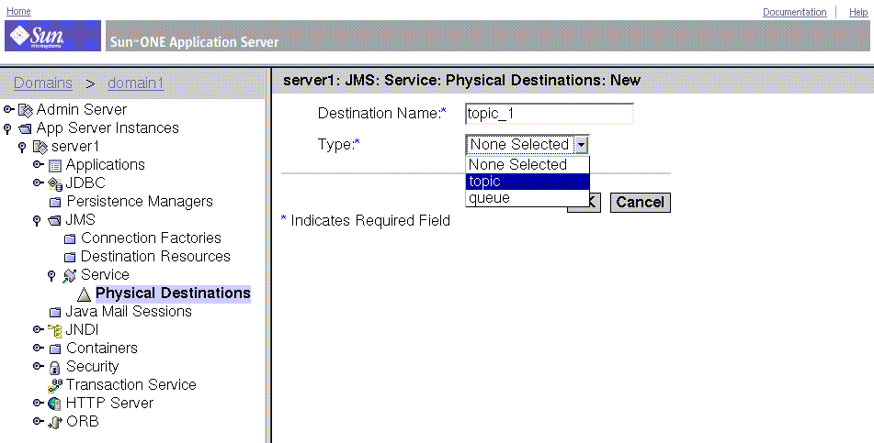Click the Transaction Service icon
Image resolution: width=874 pixels, height=443 pixels.
tap(55, 385)
